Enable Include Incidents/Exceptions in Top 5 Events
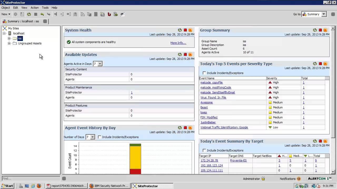This screenshot has width=337, height=189. click(x=204, y=73)
